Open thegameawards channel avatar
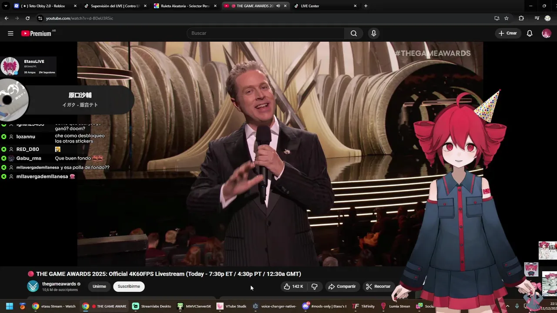This screenshot has width=557, height=313. (x=33, y=286)
